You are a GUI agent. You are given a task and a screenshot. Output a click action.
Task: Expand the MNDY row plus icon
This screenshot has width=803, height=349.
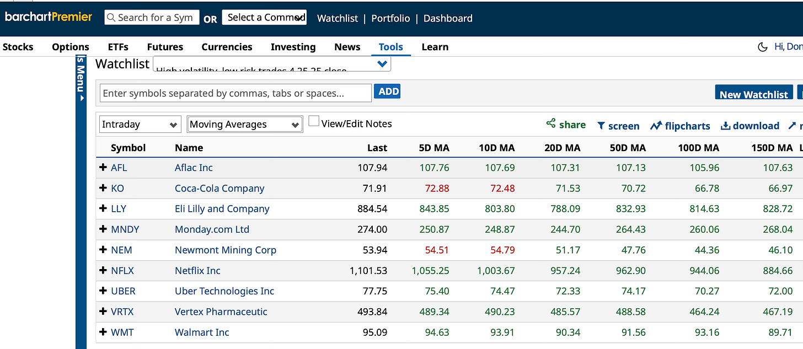pos(103,229)
